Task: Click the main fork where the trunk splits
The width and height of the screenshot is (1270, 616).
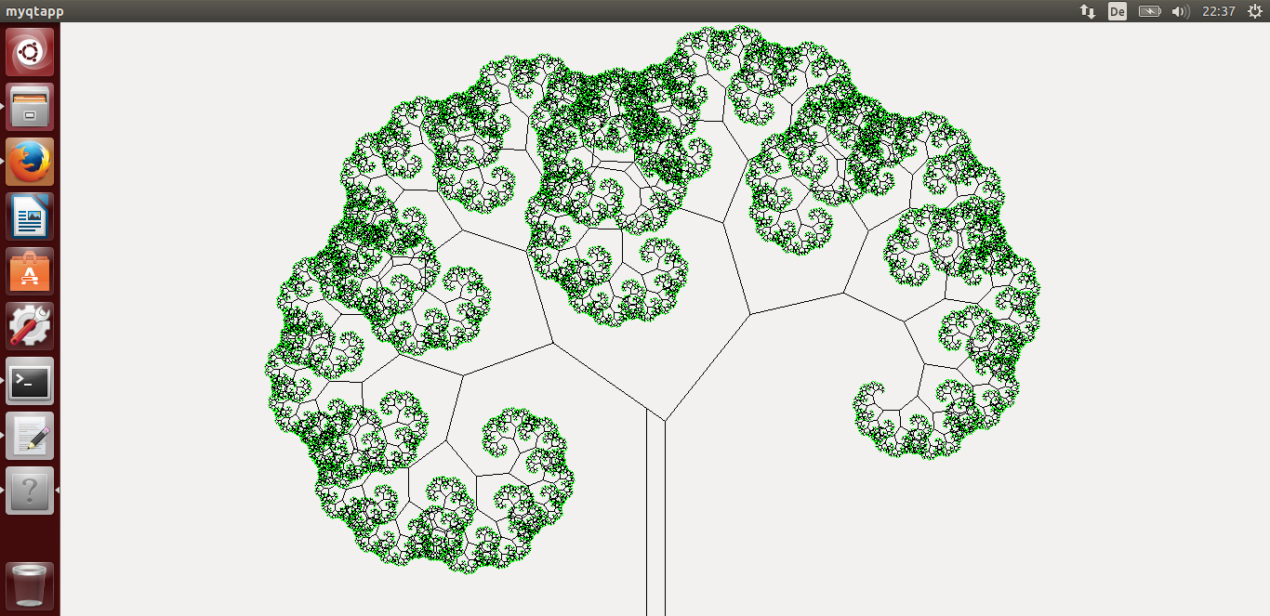Action: [656, 415]
